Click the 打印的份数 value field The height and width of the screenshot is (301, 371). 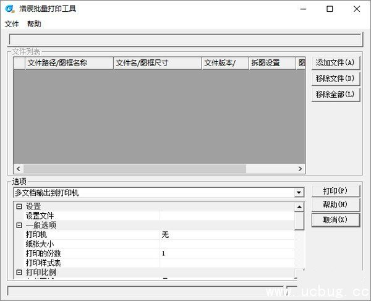(226, 253)
